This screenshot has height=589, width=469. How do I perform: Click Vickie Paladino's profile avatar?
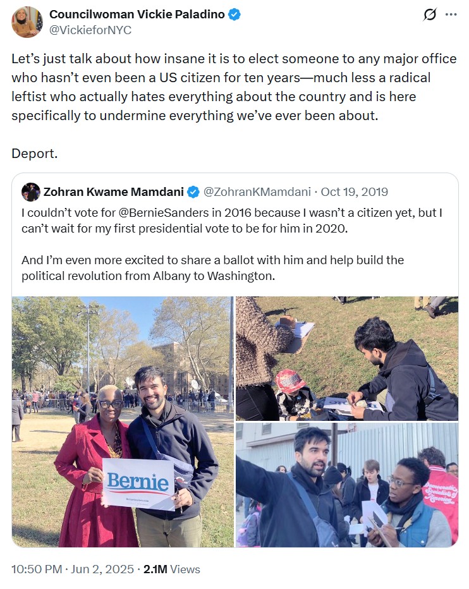coord(27,22)
